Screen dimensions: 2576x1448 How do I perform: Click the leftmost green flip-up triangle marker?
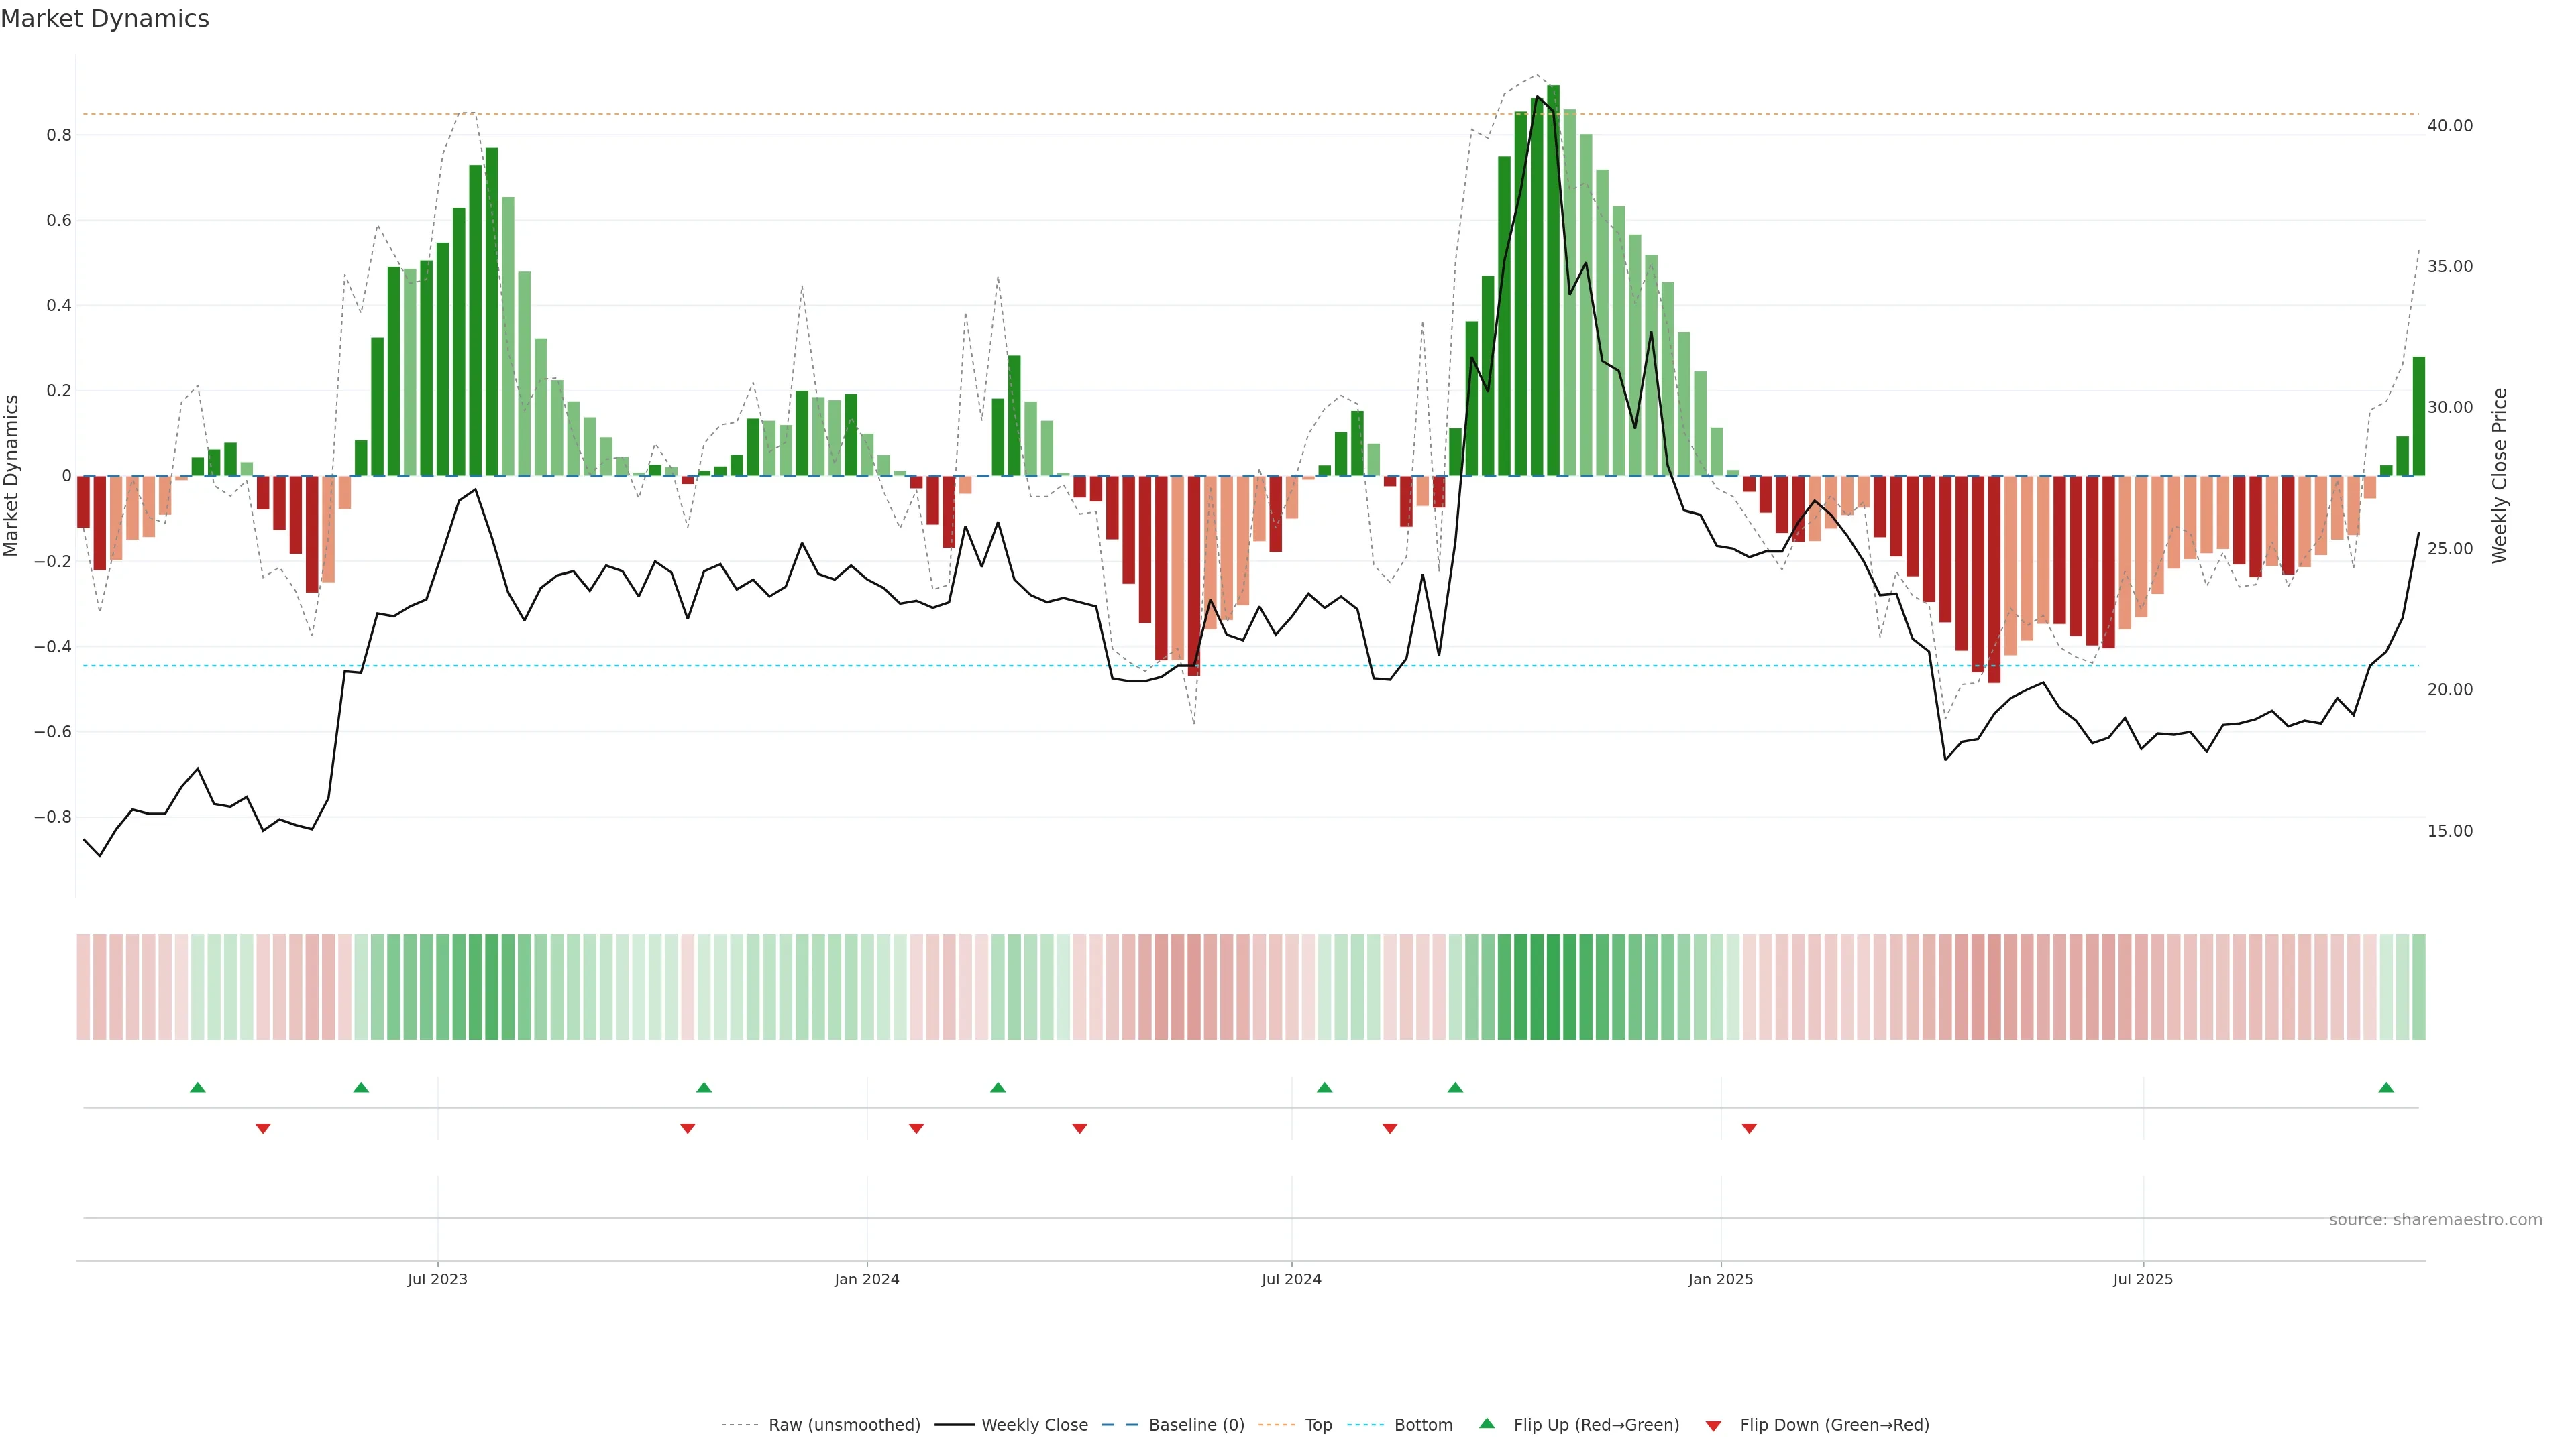[198, 1087]
